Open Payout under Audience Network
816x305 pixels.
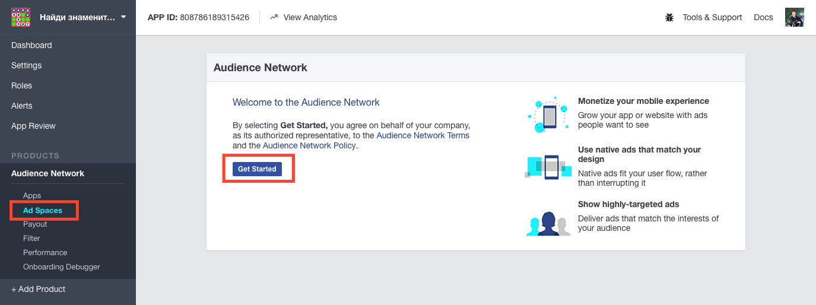(x=35, y=224)
